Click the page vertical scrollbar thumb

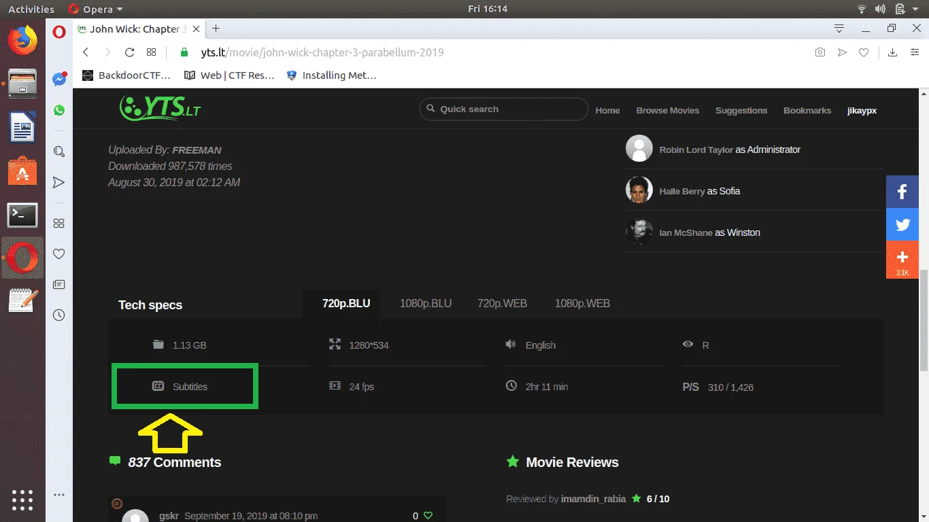tap(924, 320)
